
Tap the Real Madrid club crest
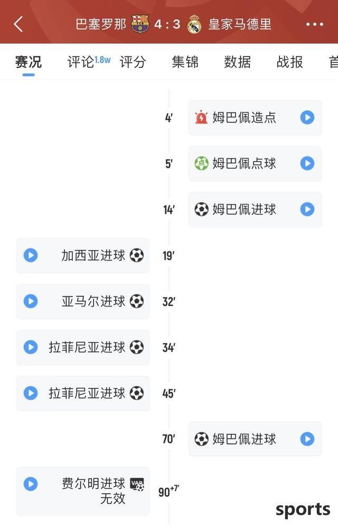194,24
